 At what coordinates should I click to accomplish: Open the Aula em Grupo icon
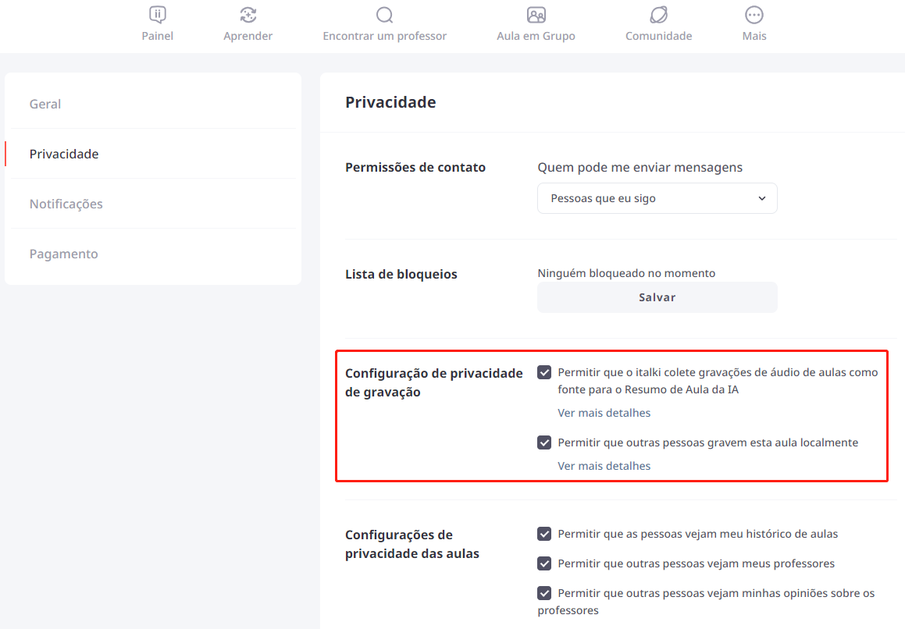(536, 15)
